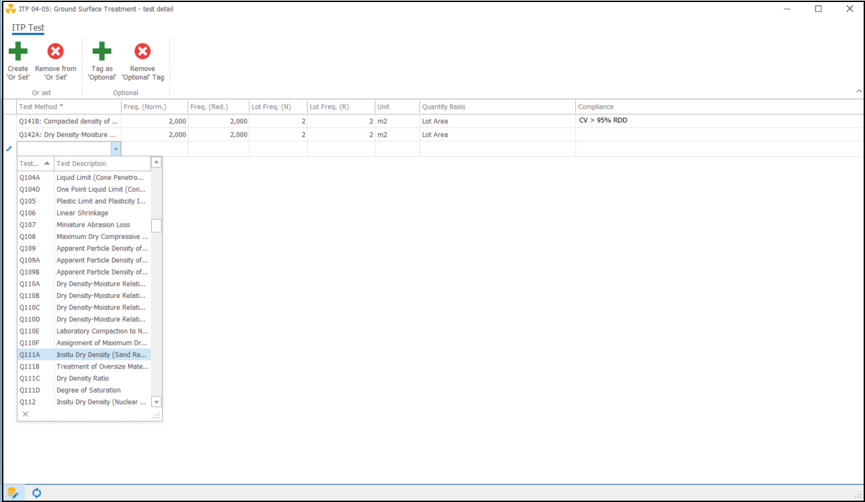This screenshot has width=865, height=502.
Task: Click the Quantity Basis column header
Action: tap(497, 107)
